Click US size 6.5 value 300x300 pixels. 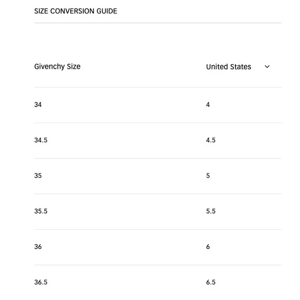(211, 282)
